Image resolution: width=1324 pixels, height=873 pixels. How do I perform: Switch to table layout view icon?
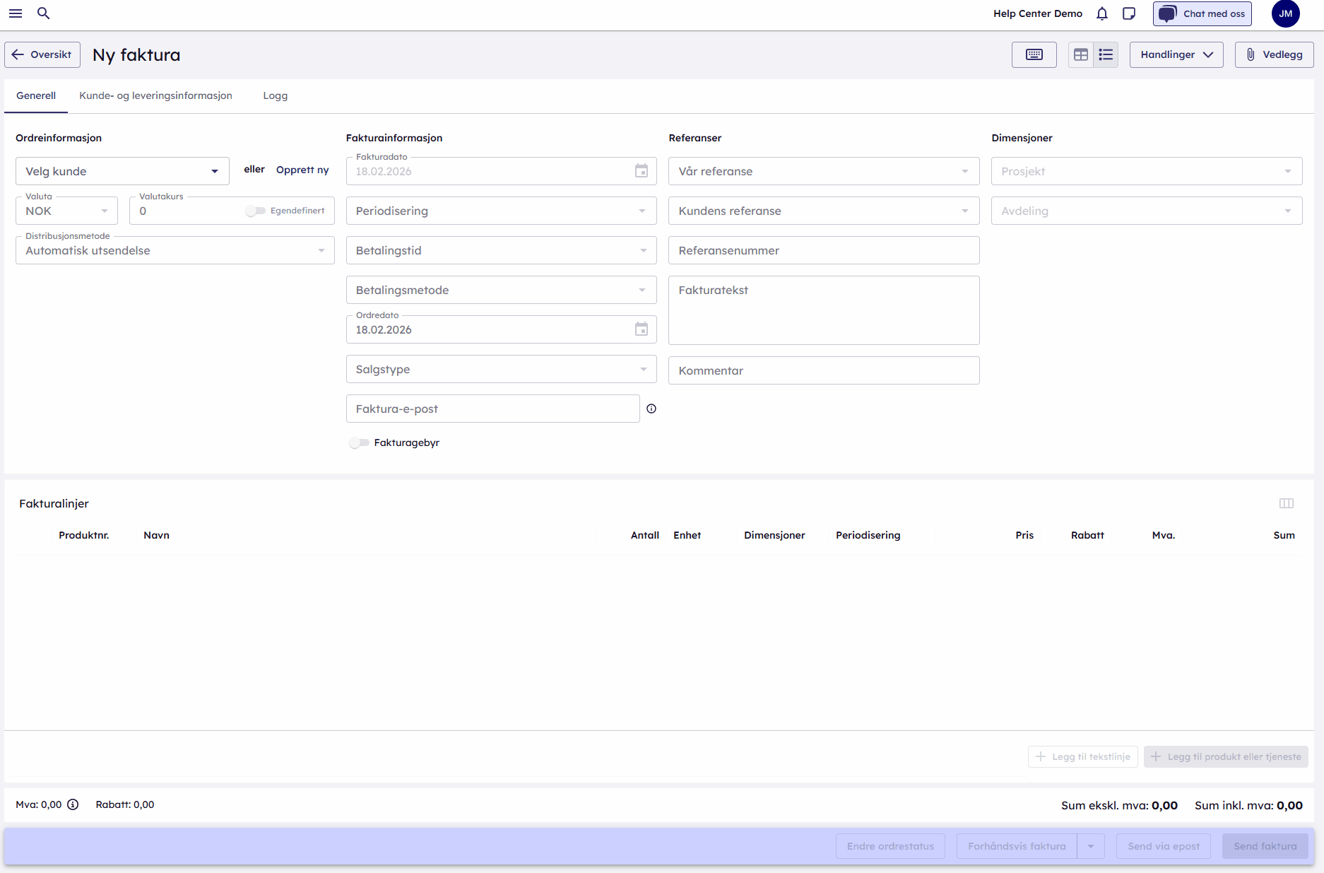(x=1080, y=54)
